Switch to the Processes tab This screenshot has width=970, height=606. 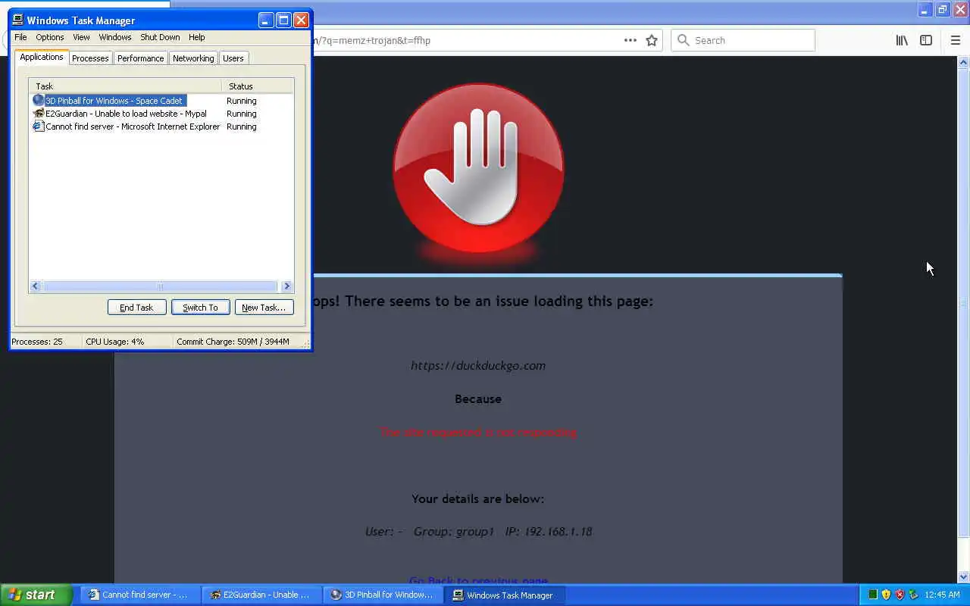pyautogui.click(x=90, y=58)
